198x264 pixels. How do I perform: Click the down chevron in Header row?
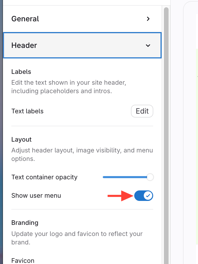[148, 46]
